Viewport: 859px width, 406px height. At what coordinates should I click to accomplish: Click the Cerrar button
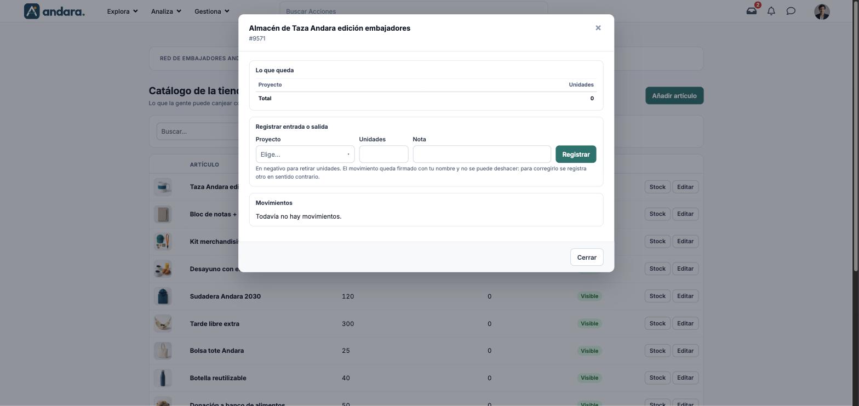pos(587,258)
